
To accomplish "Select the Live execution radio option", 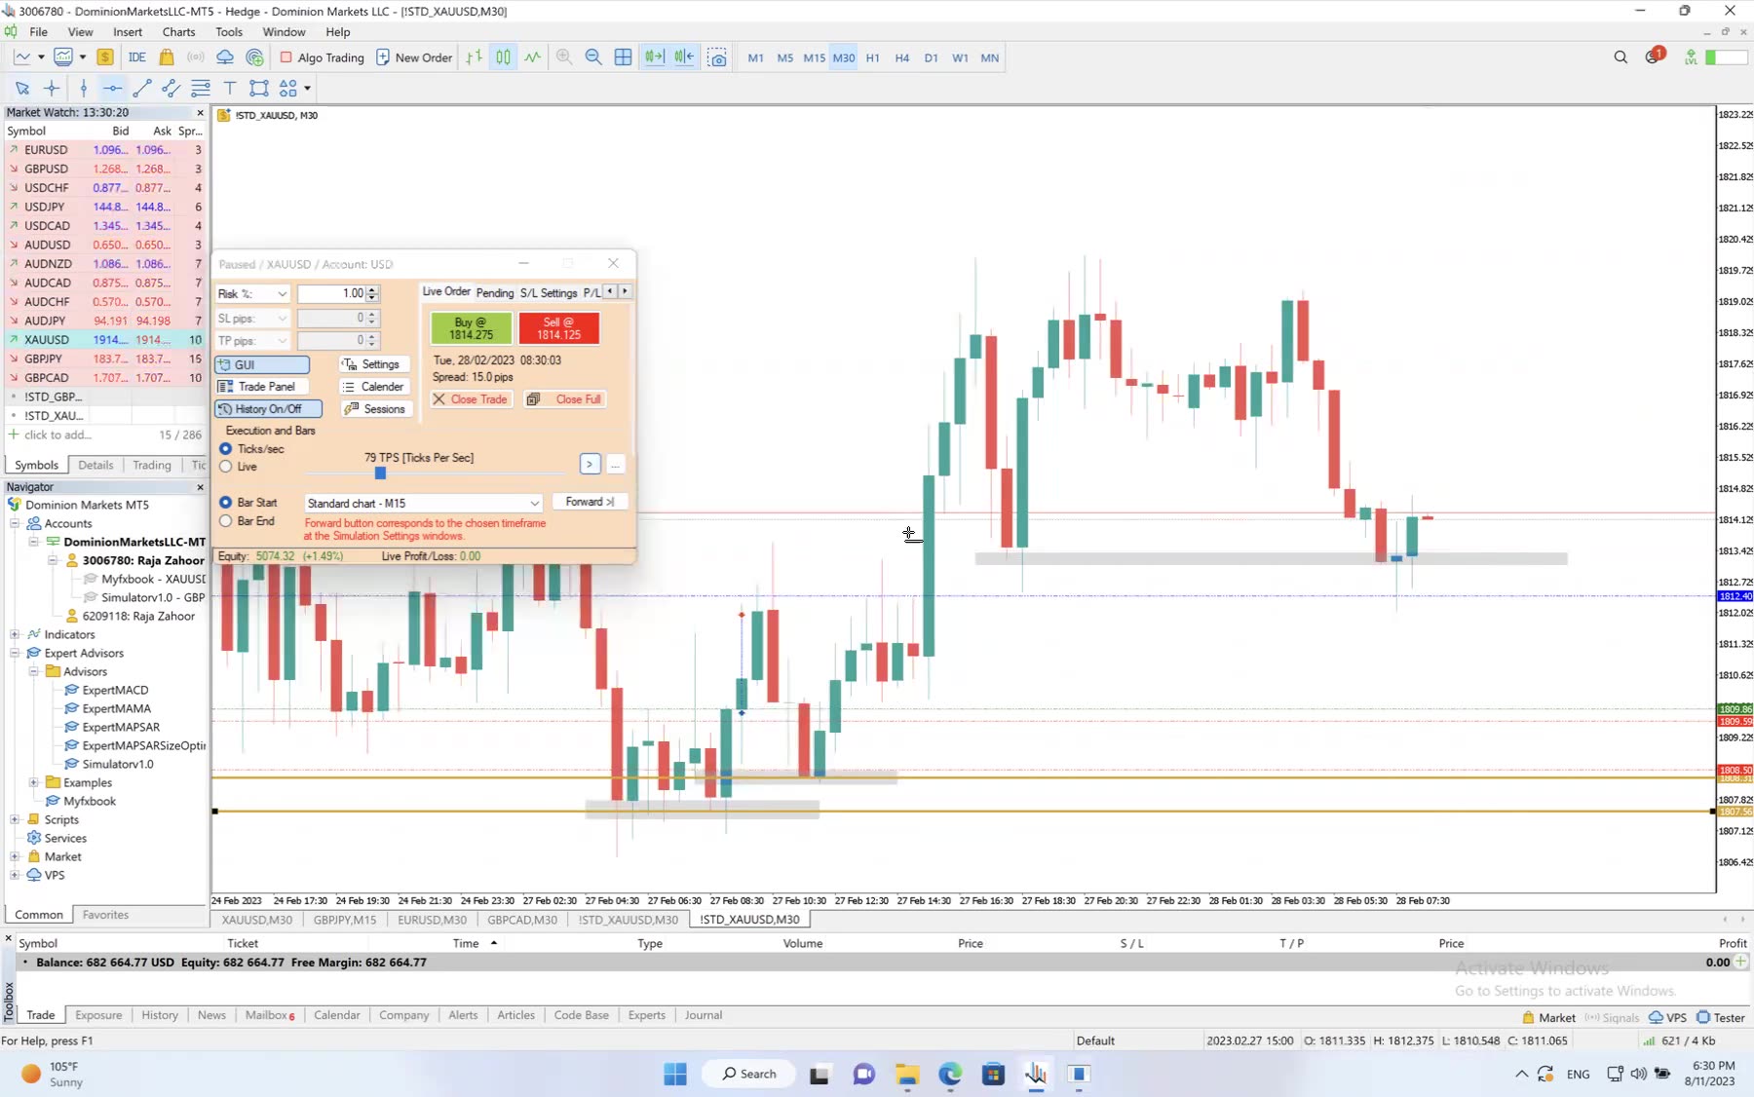I will coord(226,467).
